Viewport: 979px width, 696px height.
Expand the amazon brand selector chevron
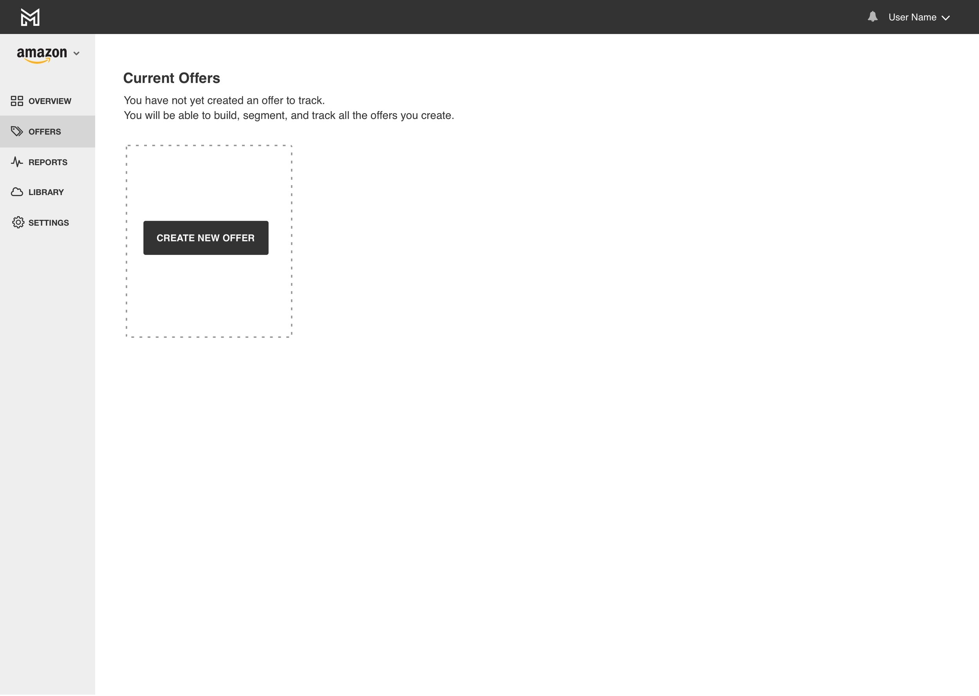(76, 54)
